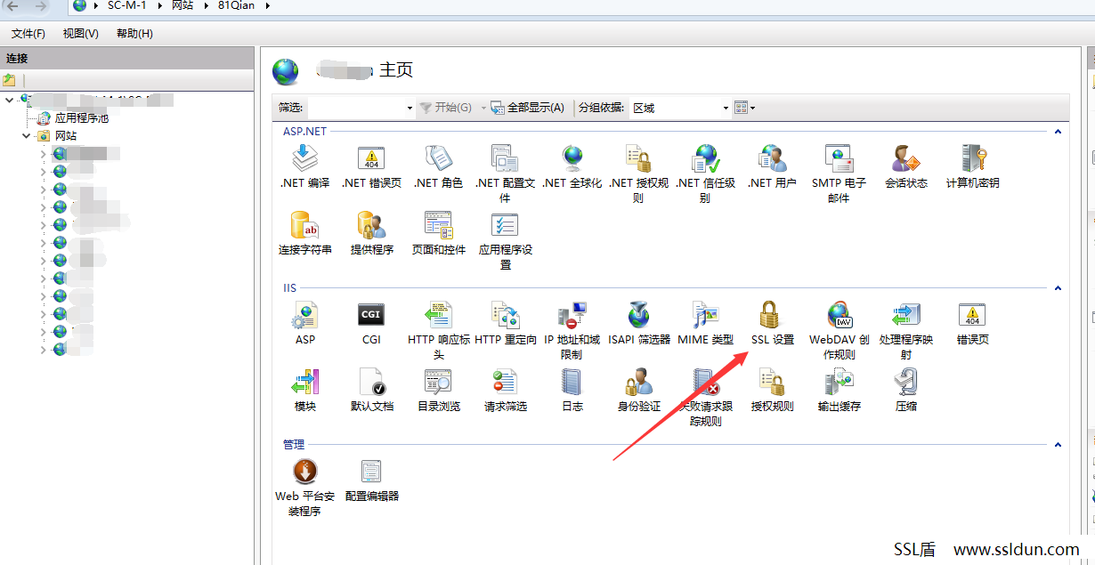Collapse the IIS group section
The width and height of the screenshot is (1095, 565).
(1058, 288)
